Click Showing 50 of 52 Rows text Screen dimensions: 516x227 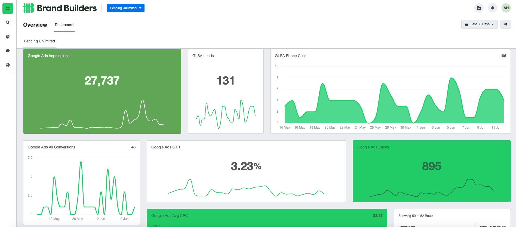[x=416, y=216]
